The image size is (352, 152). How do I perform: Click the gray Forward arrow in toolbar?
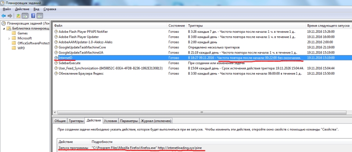pos(10,16)
